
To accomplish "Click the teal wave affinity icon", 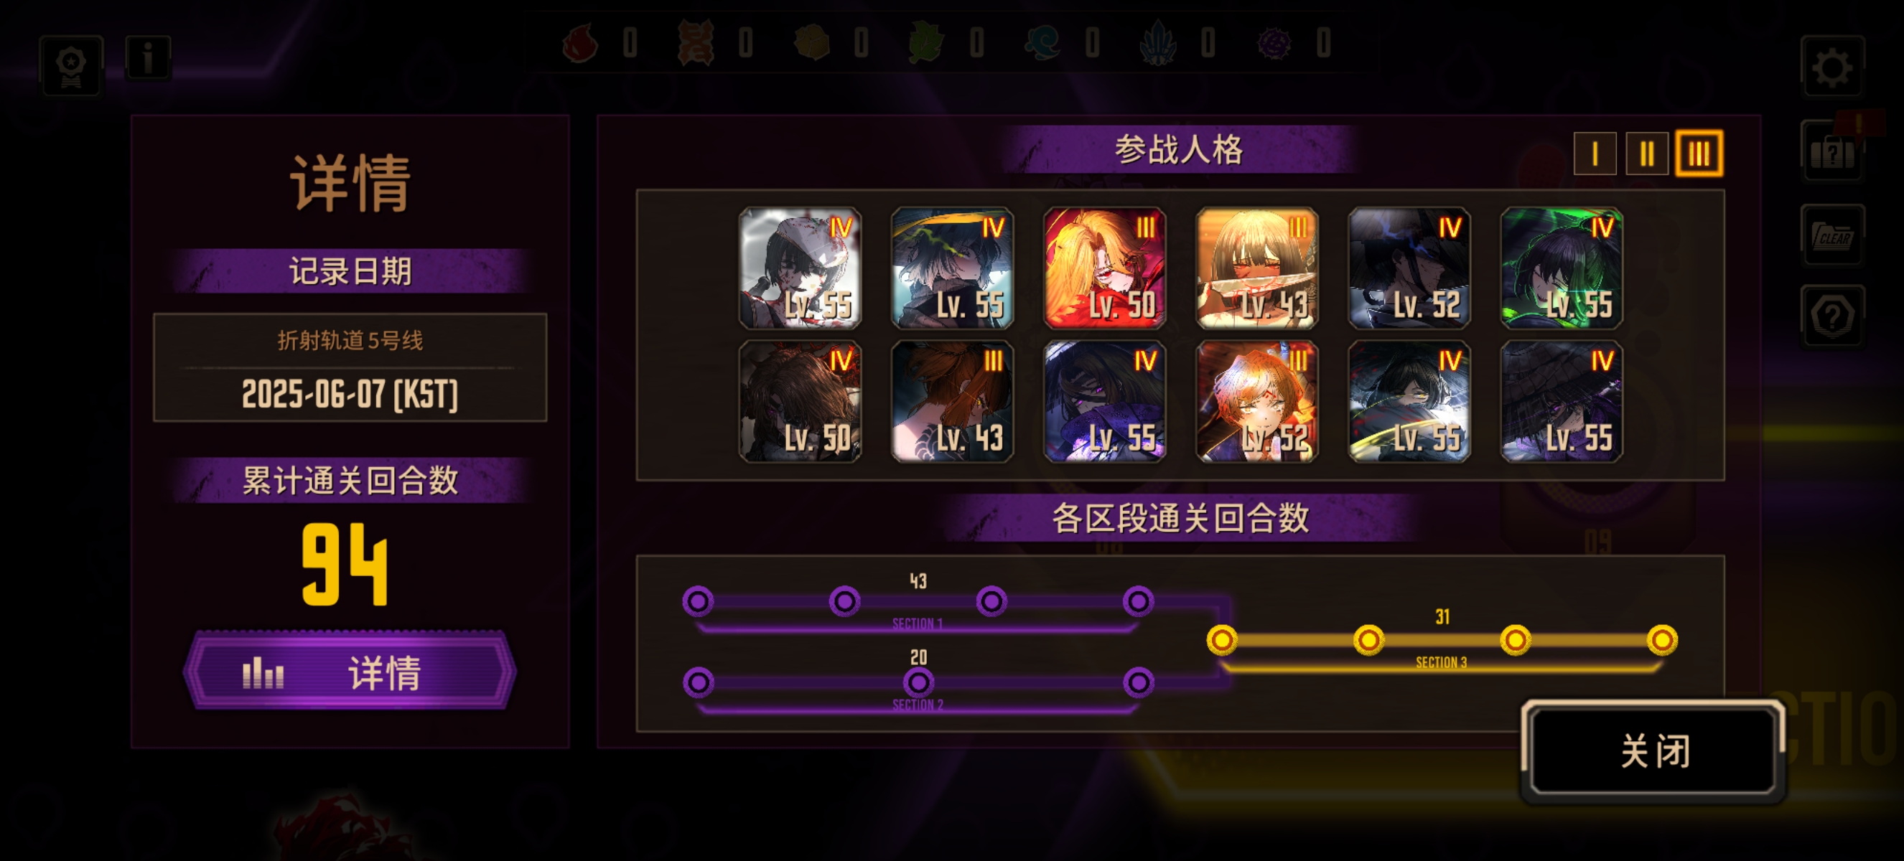I will click(1042, 43).
